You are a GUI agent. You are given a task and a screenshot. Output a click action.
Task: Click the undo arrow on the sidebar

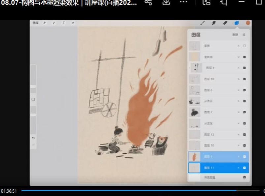[33, 138]
